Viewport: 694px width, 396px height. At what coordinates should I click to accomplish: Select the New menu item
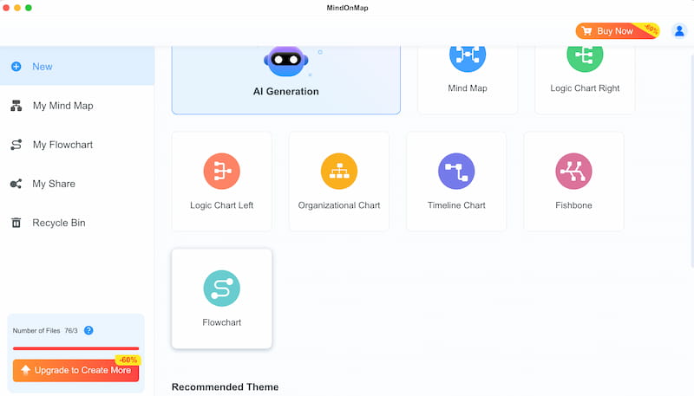click(x=77, y=67)
